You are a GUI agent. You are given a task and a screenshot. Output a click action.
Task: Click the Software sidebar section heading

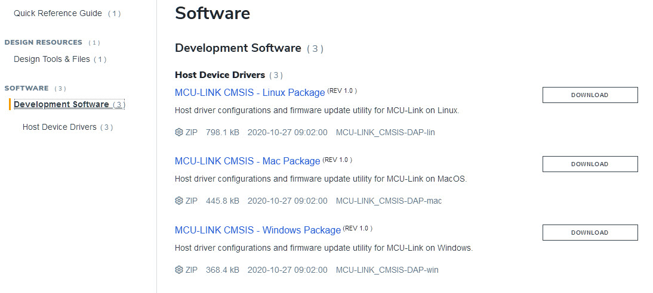pyautogui.click(x=26, y=88)
